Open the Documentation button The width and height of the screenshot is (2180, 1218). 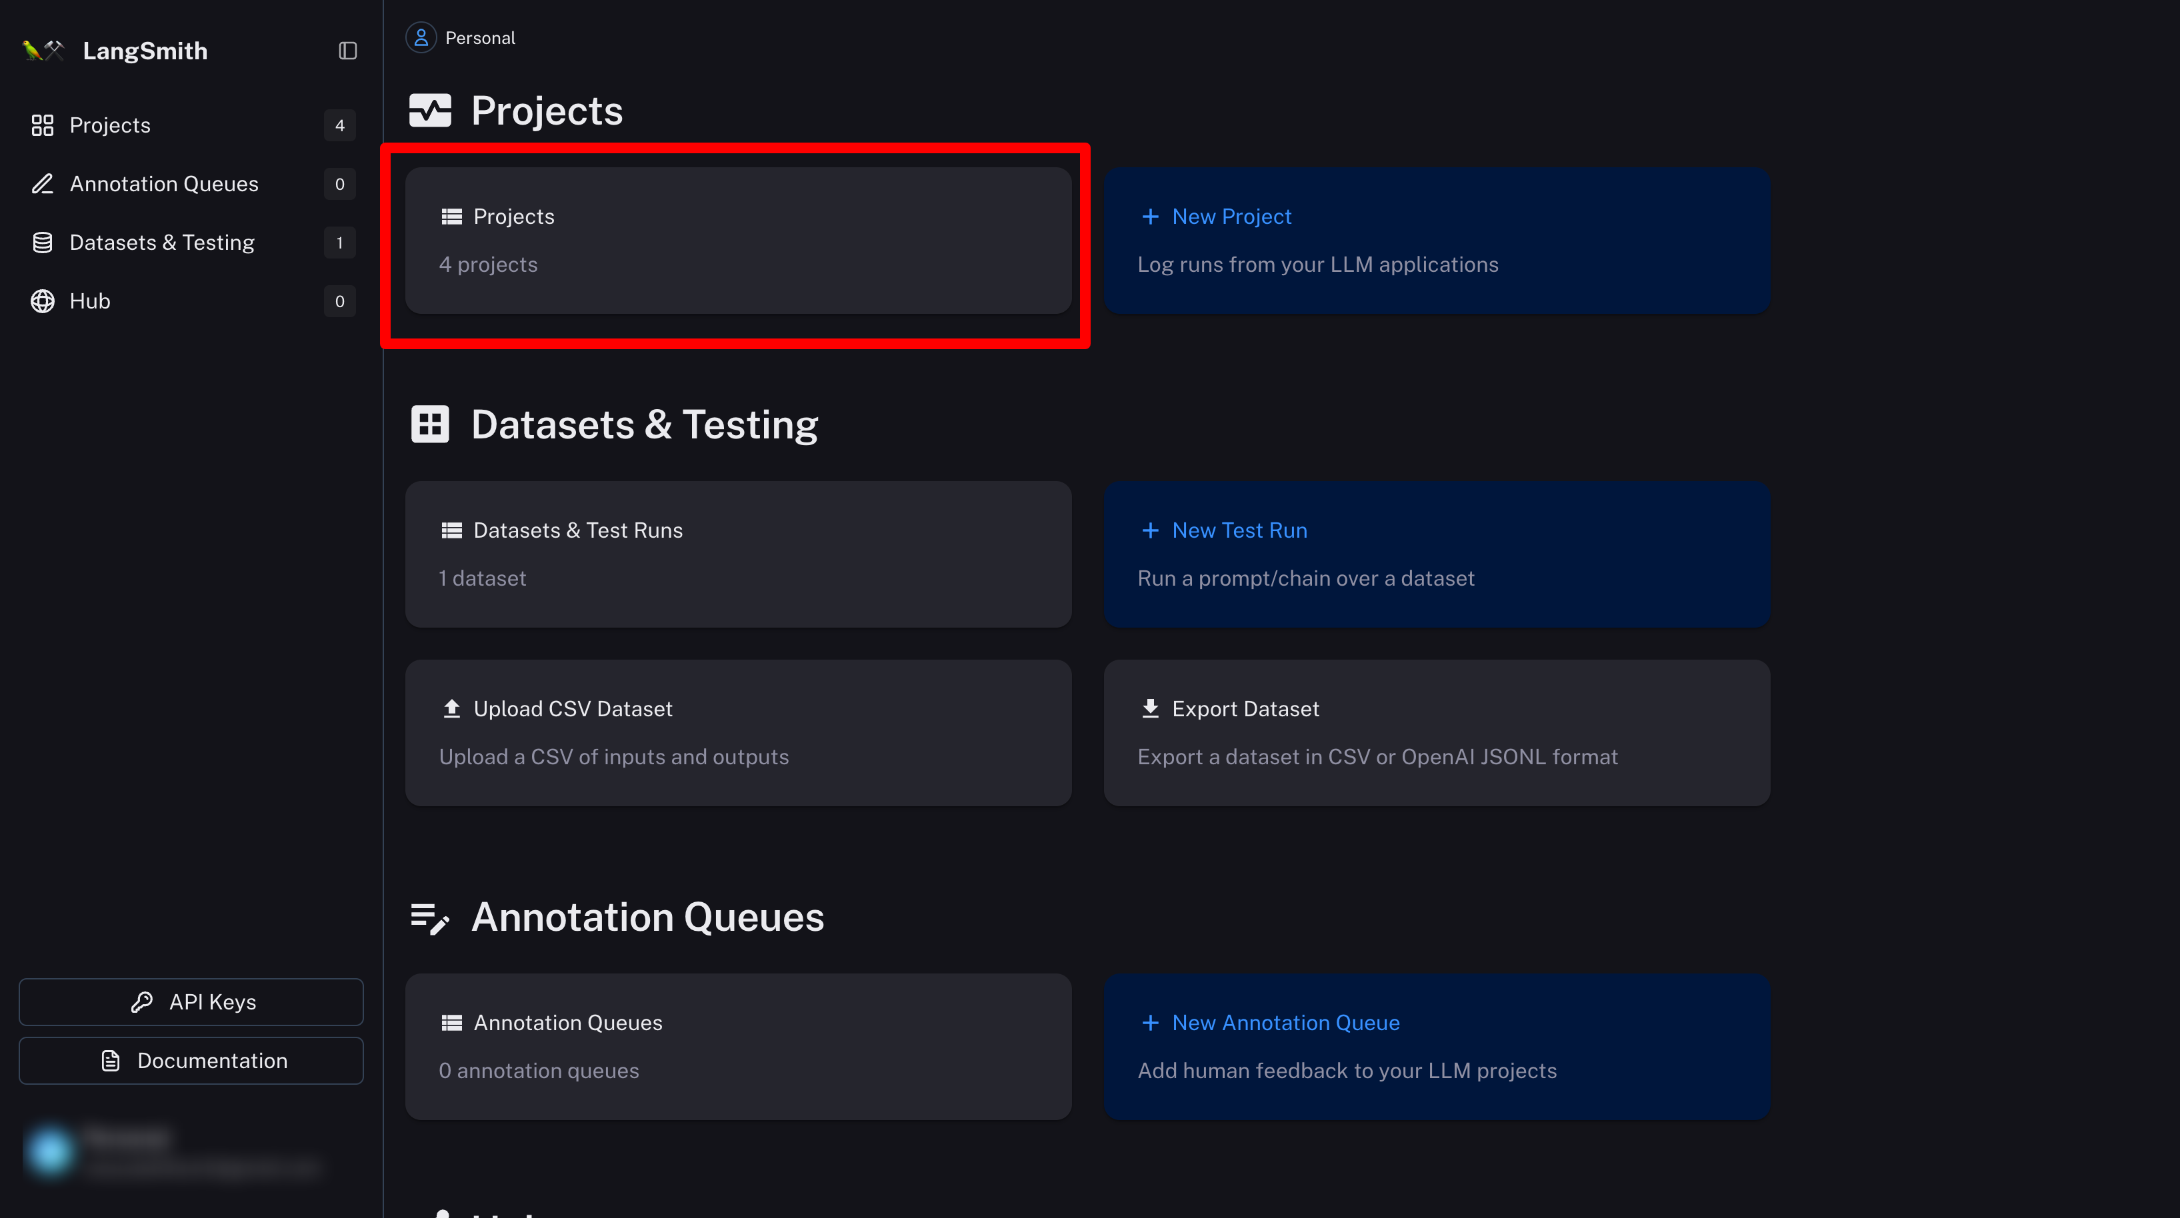point(191,1061)
